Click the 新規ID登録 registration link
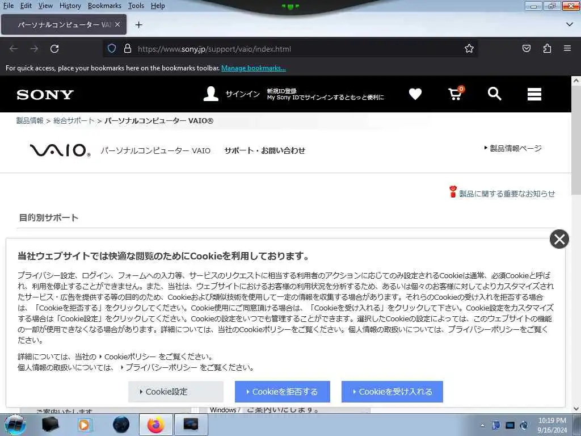The image size is (581, 436). tap(281, 91)
